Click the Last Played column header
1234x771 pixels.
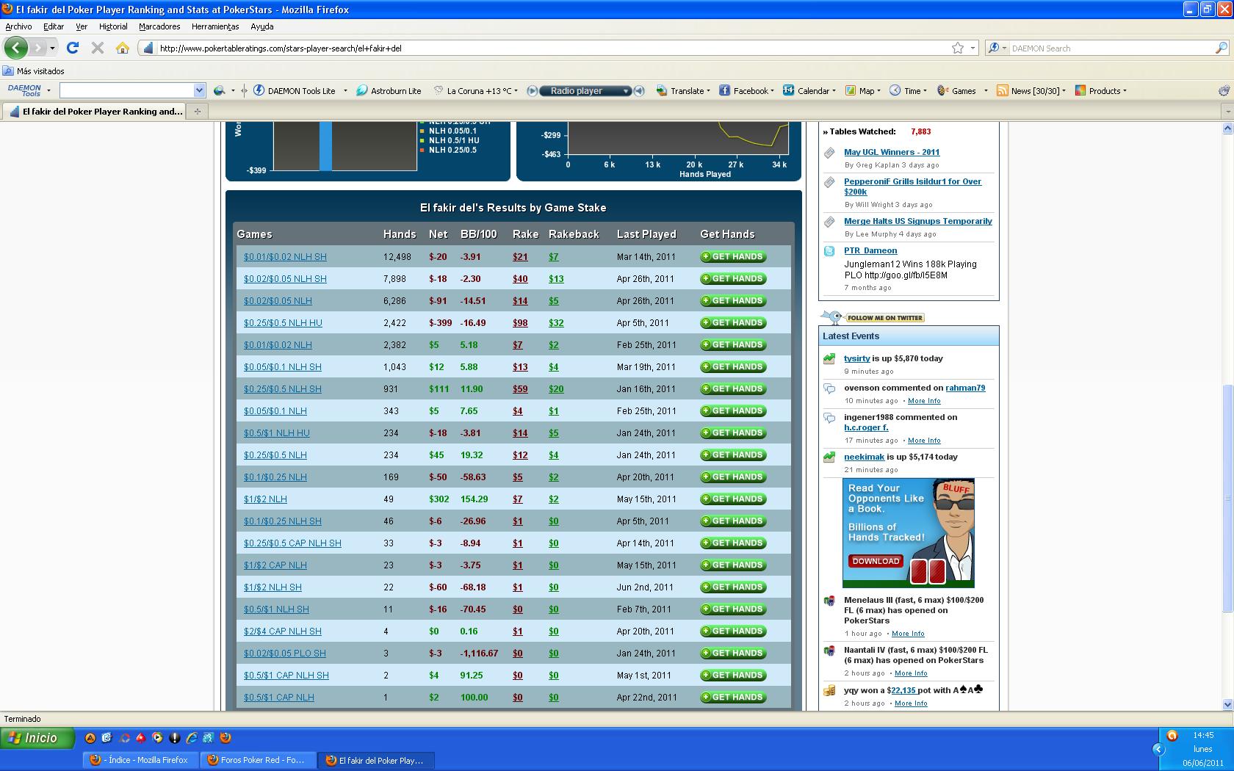(x=646, y=234)
